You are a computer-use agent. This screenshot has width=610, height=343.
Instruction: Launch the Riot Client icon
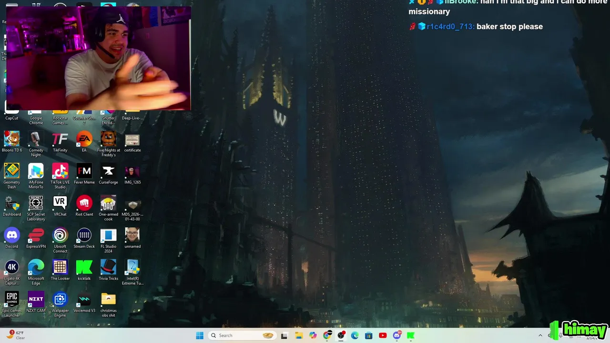[x=84, y=203]
